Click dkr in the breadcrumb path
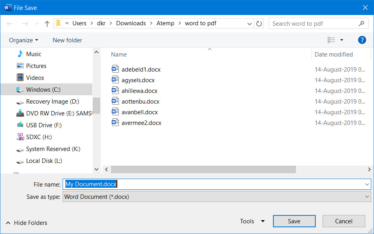 [101, 23]
